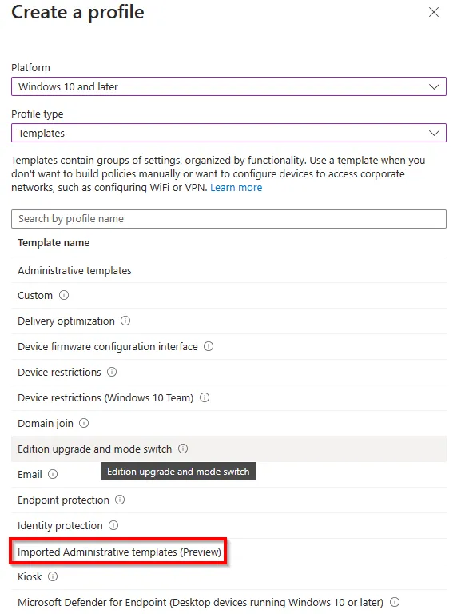Open the Profile type dropdown

[x=228, y=134]
